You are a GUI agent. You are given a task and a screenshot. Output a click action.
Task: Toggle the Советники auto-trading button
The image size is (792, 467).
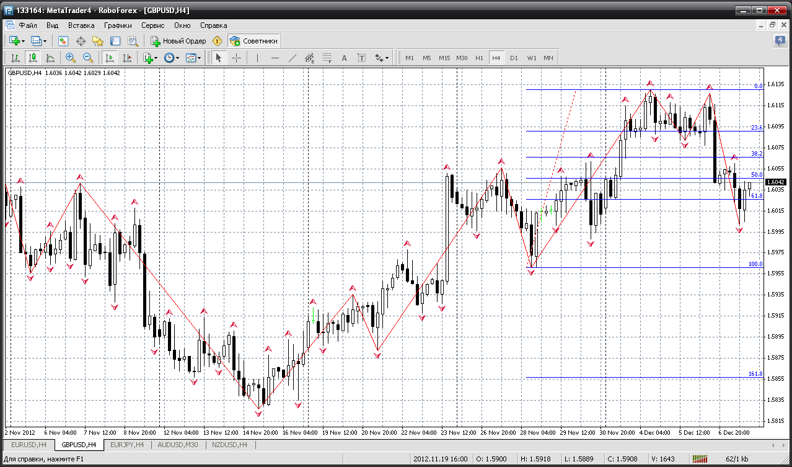pyautogui.click(x=254, y=41)
